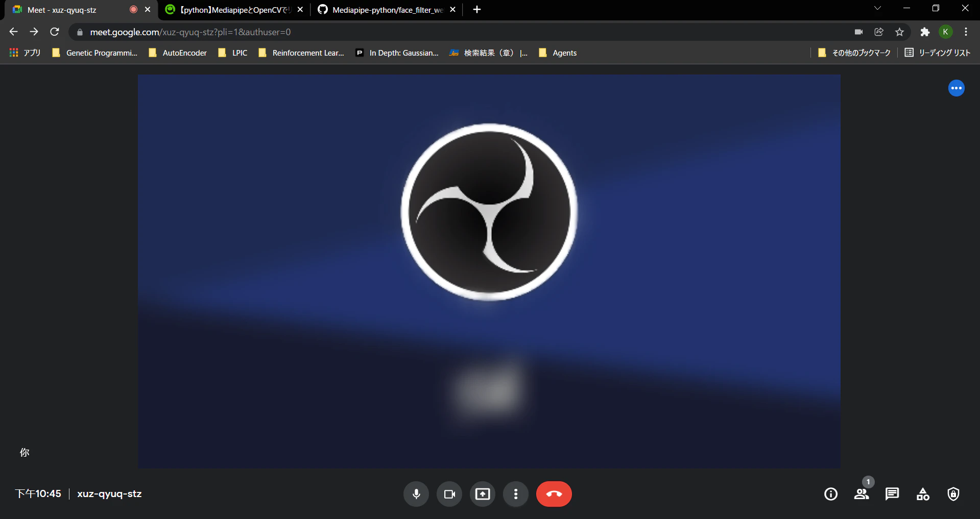
Task: Expand the tab search dropdown arrow
Action: pyautogui.click(x=877, y=8)
